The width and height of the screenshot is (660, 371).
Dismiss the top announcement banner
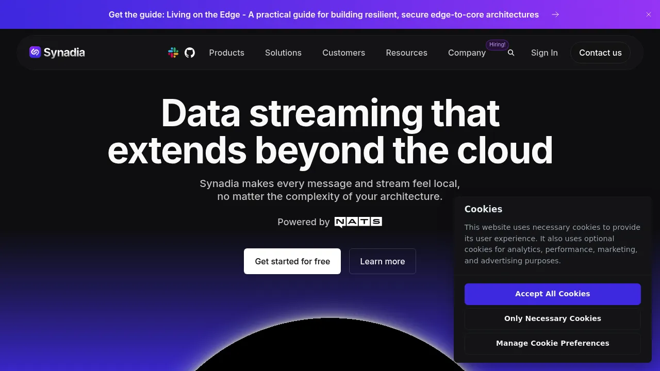coord(649,14)
